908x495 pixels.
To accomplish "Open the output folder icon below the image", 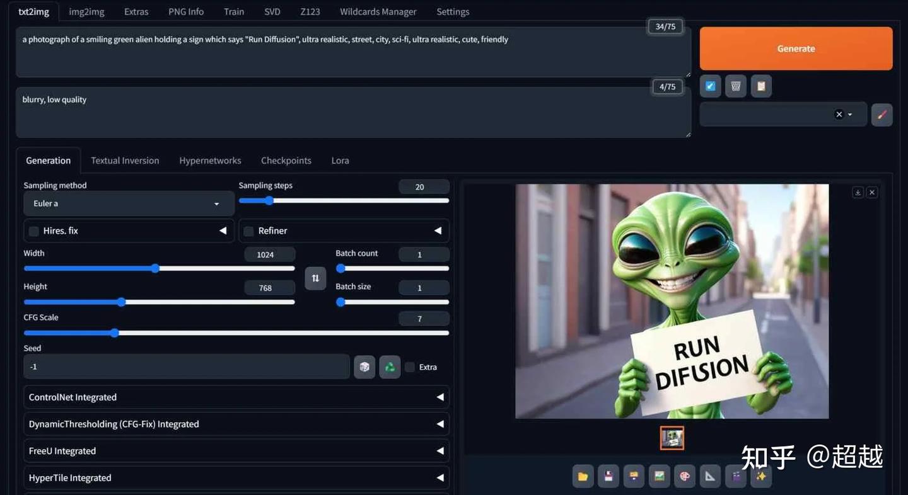I will click(x=582, y=476).
